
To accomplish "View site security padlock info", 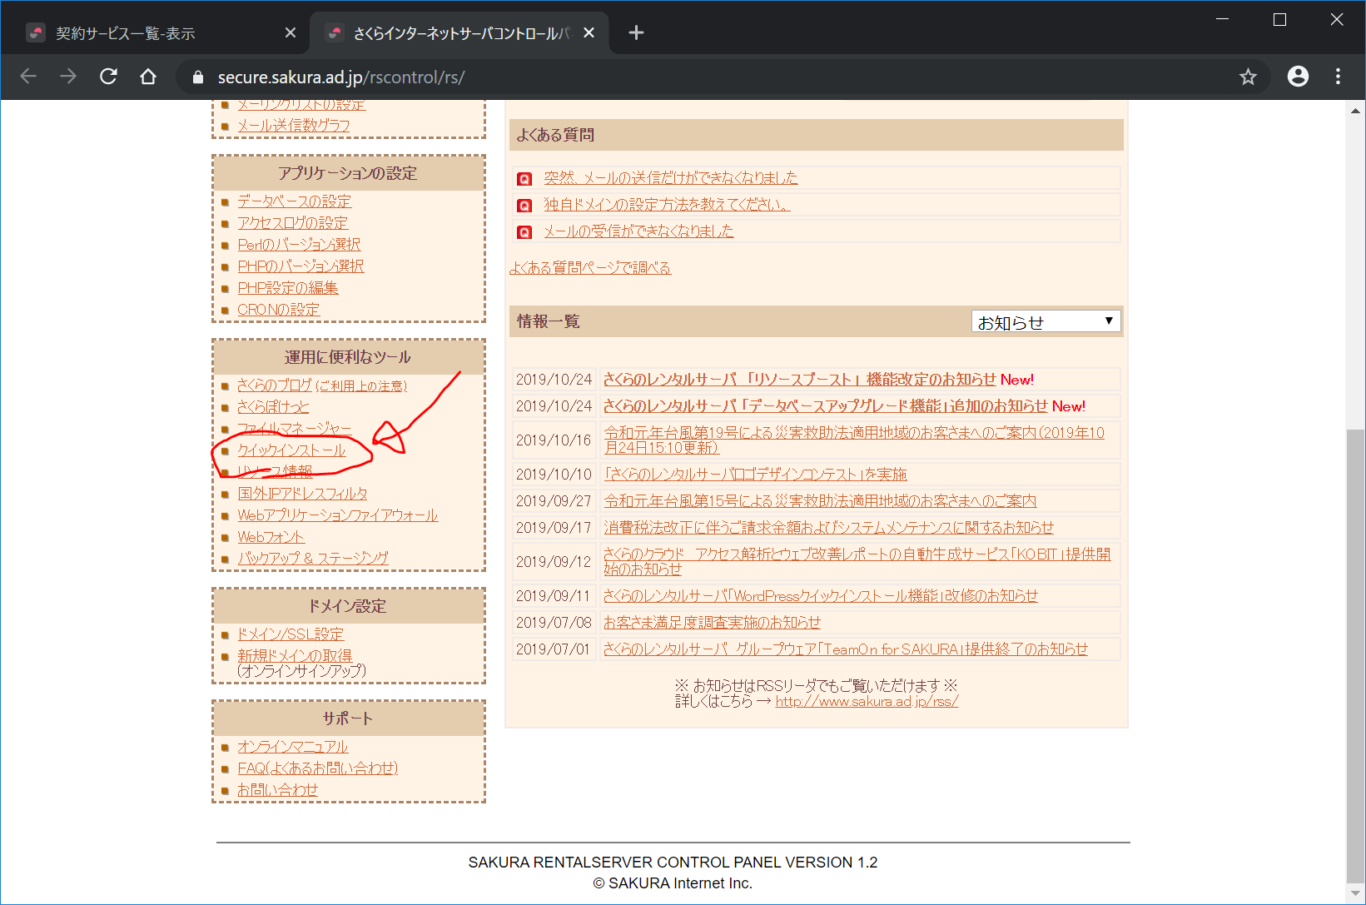I will [197, 77].
